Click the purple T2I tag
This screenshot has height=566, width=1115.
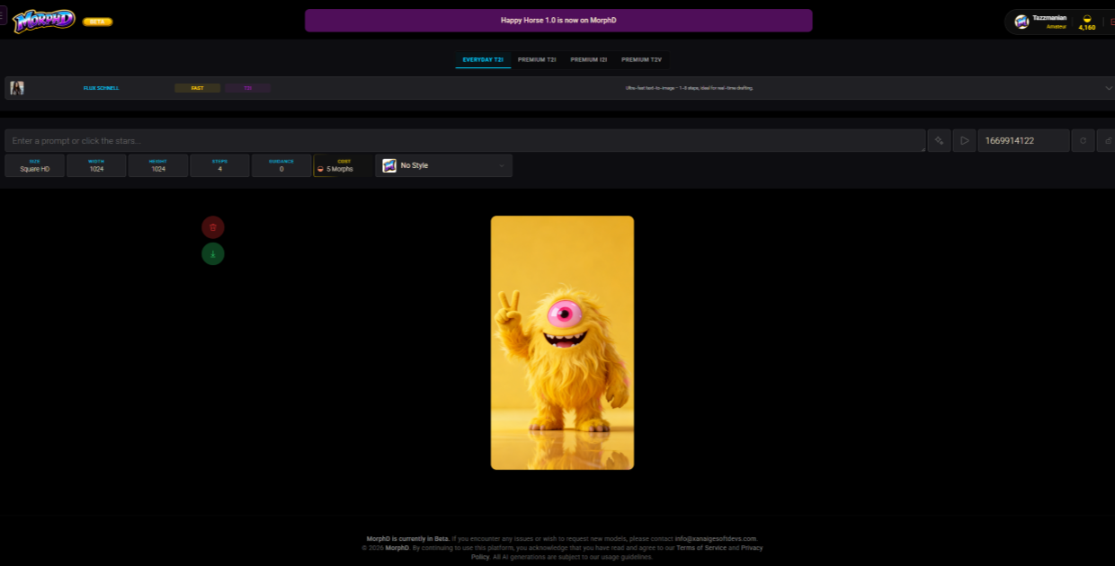pos(247,88)
